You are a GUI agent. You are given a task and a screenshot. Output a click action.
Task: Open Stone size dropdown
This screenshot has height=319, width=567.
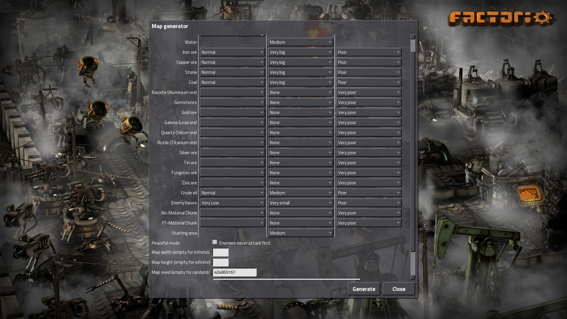pyautogui.click(x=301, y=72)
